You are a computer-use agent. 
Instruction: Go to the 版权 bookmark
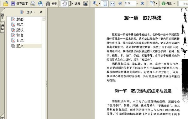click(20, 30)
